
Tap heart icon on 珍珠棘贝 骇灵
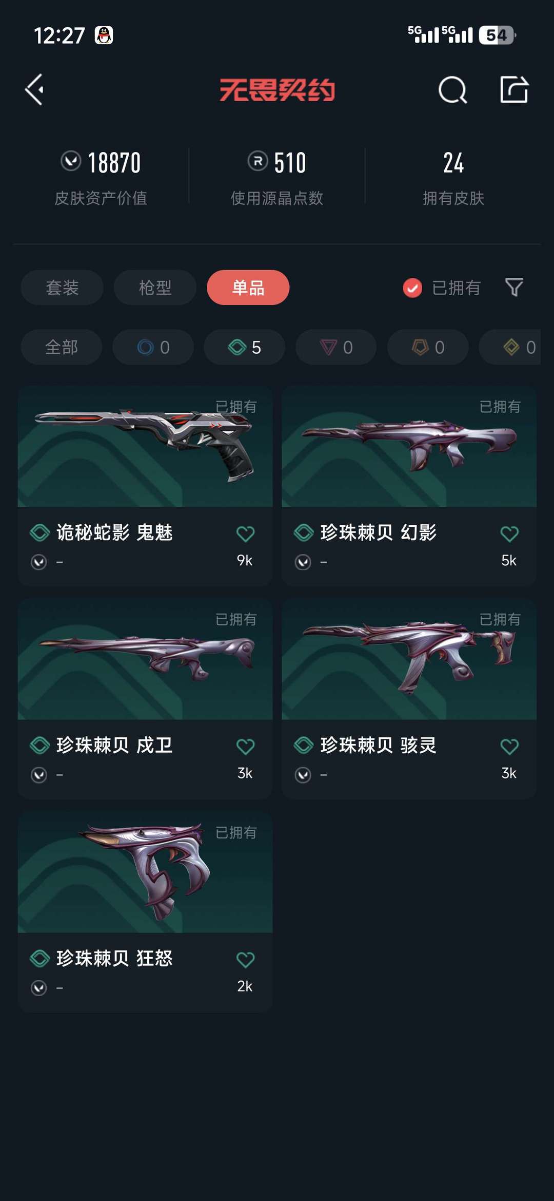coord(509,747)
